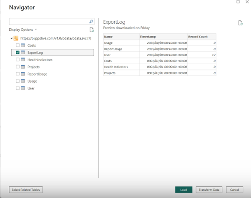Select the odata.svc source URL node

click(x=56, y=38)
